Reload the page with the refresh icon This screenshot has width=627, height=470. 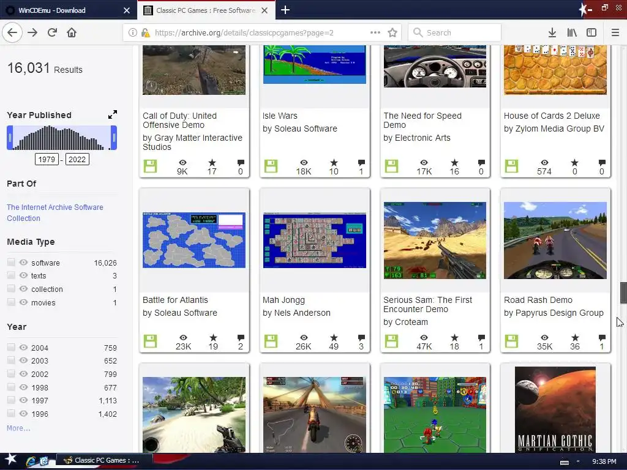point(52,32)
